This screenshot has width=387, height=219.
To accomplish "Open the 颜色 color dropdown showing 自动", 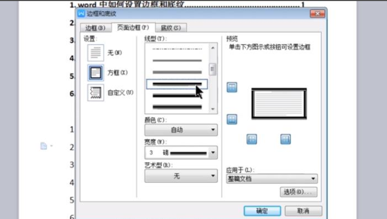I will (x=181, y=130).
